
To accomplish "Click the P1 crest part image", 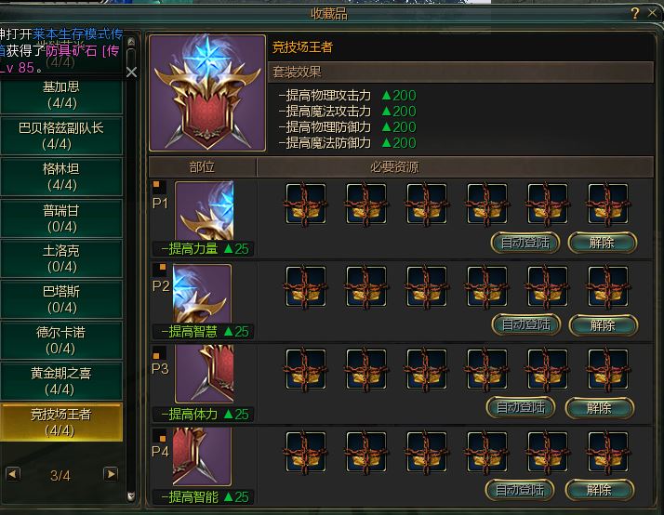I will tap(204, 210).
